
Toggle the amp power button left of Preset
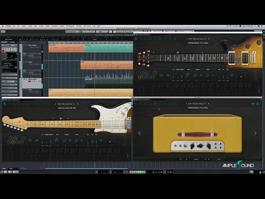[181, 159]
